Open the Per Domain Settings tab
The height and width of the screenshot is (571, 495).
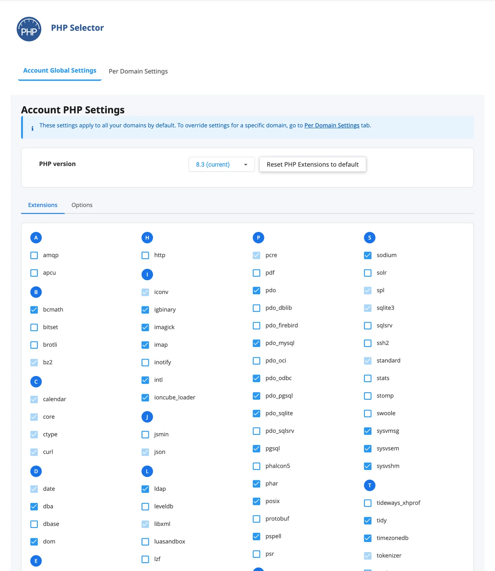[138, 71]
